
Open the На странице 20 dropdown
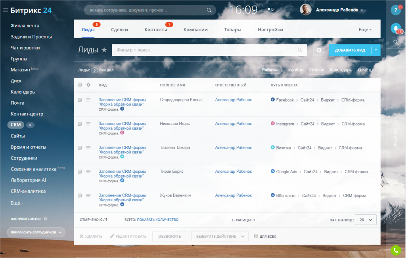point(366,220)
